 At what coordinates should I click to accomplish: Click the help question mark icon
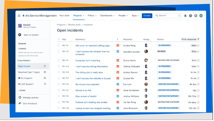click(x=190, y=16)
